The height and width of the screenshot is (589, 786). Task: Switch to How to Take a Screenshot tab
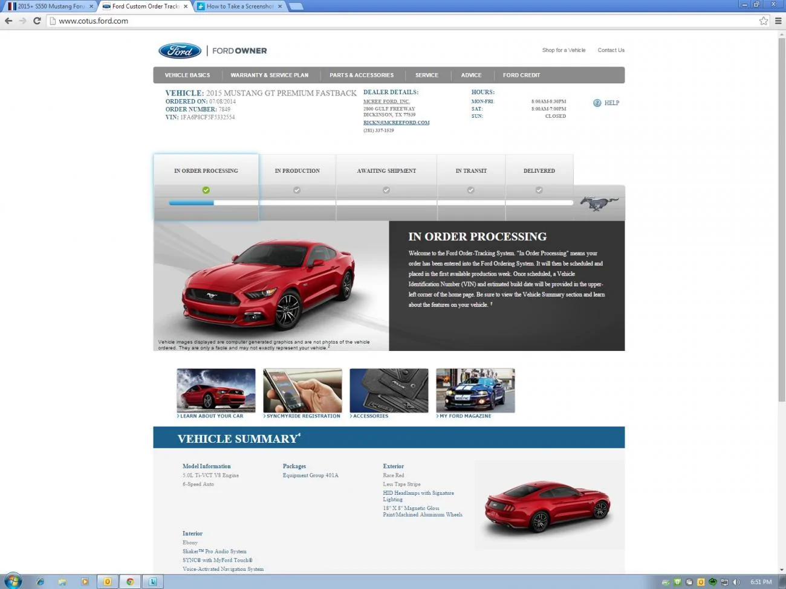tap(240, 6)
